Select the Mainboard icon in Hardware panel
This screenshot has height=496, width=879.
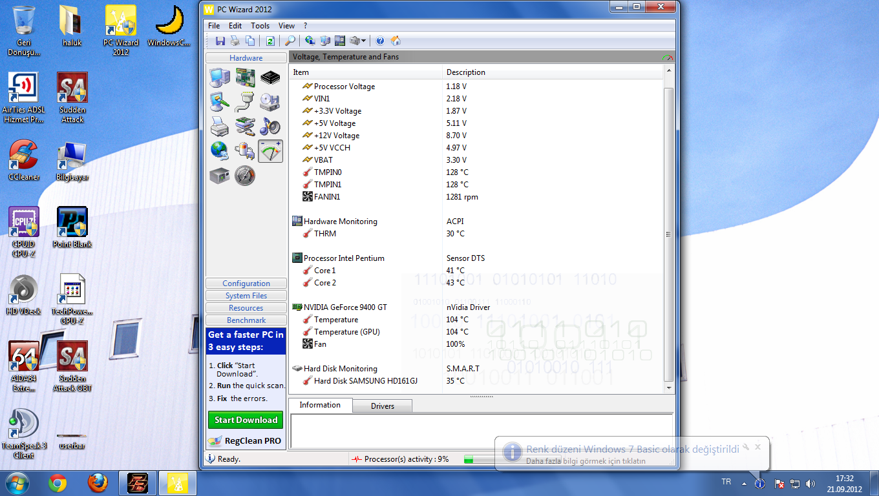[245, 78]
